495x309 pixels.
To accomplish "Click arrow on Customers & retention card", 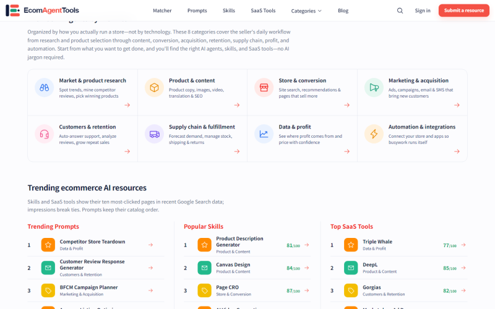I will pyautogui.click(x=127, y=151).
